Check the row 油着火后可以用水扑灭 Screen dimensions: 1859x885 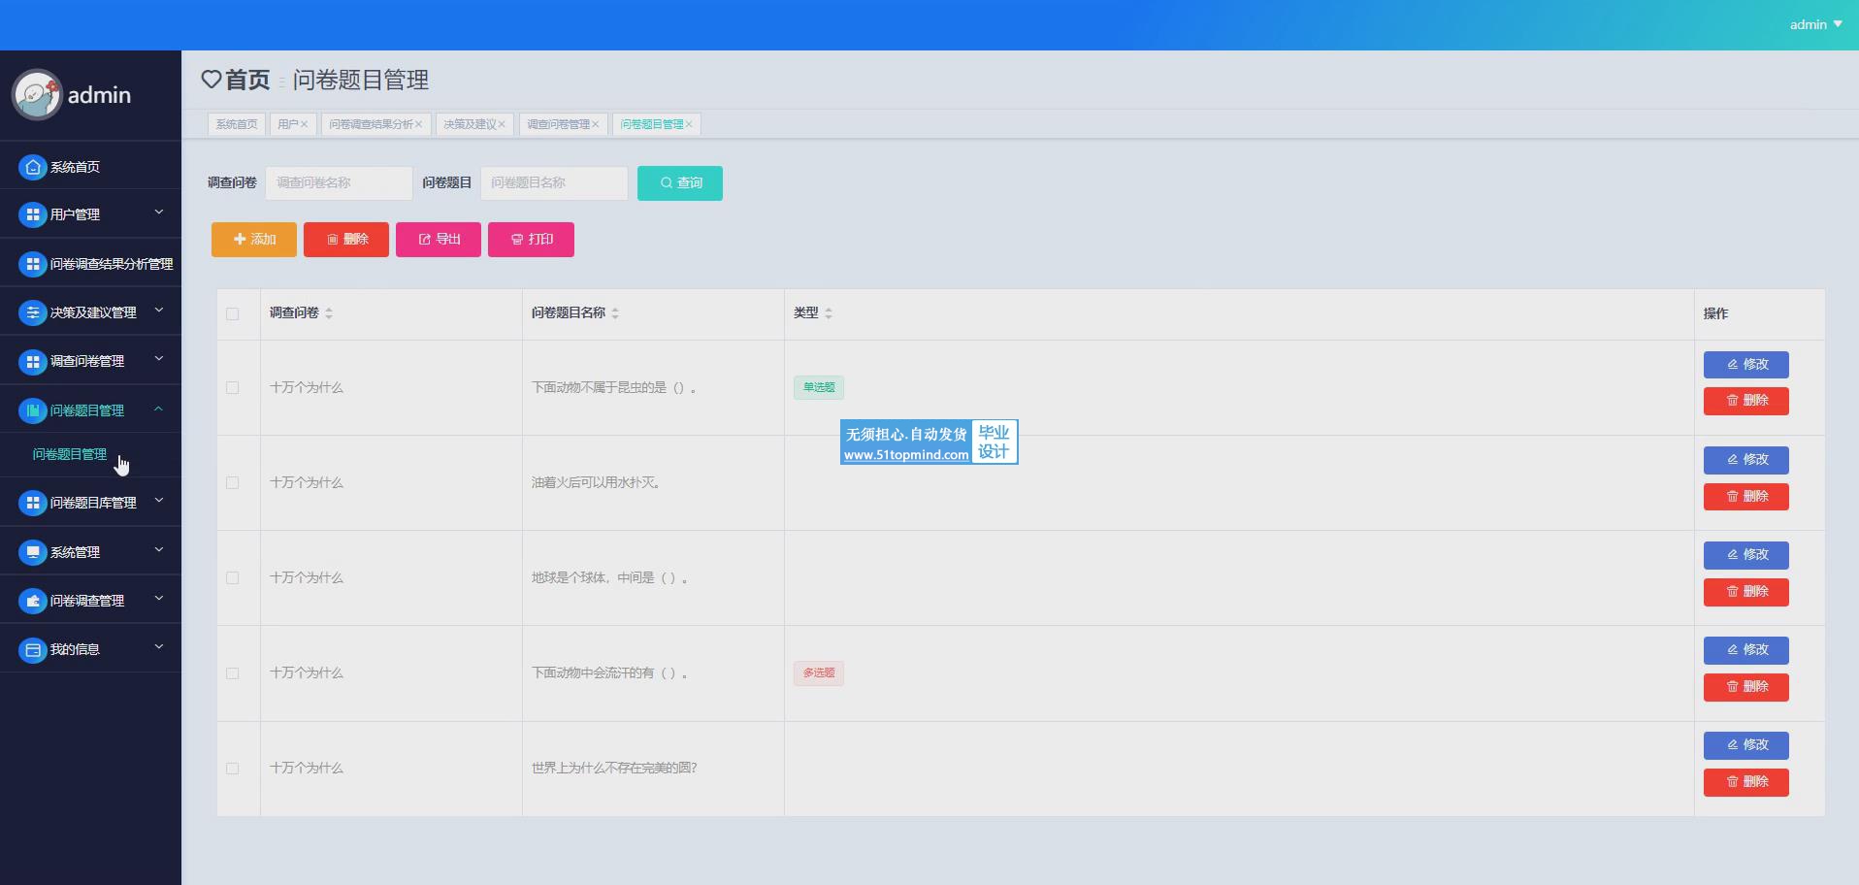232,482
